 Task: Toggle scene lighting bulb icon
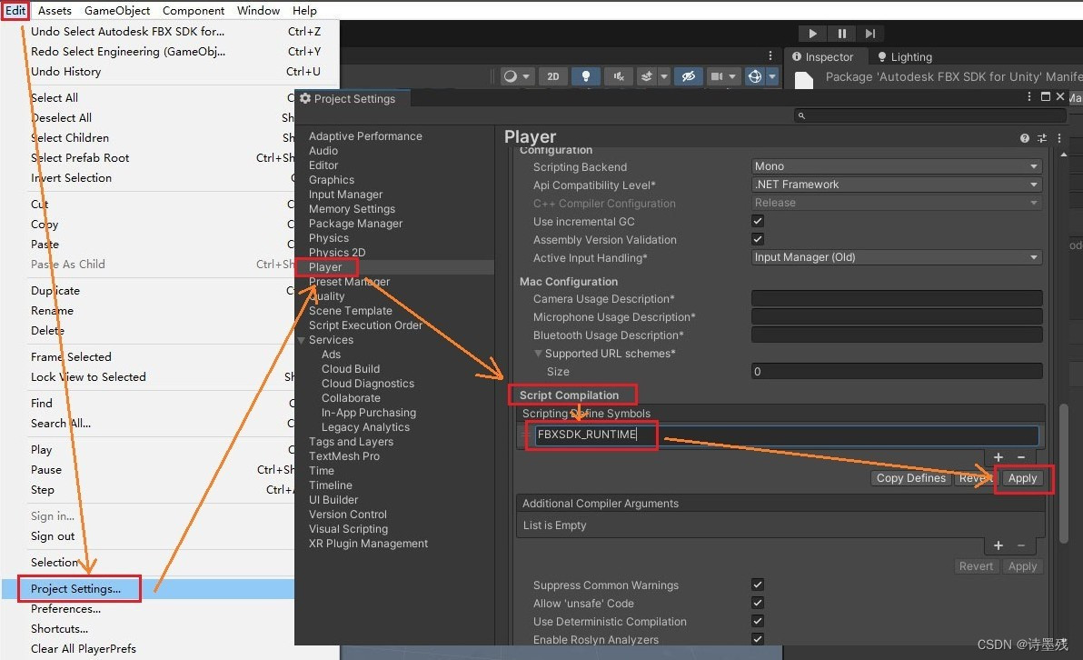(x=586, y=76)
